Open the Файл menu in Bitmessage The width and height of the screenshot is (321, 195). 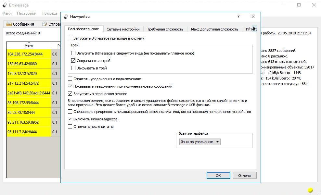[7, 13]
